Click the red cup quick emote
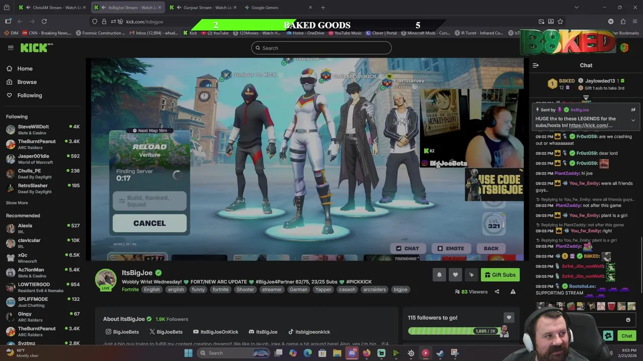 click(611, 306)
